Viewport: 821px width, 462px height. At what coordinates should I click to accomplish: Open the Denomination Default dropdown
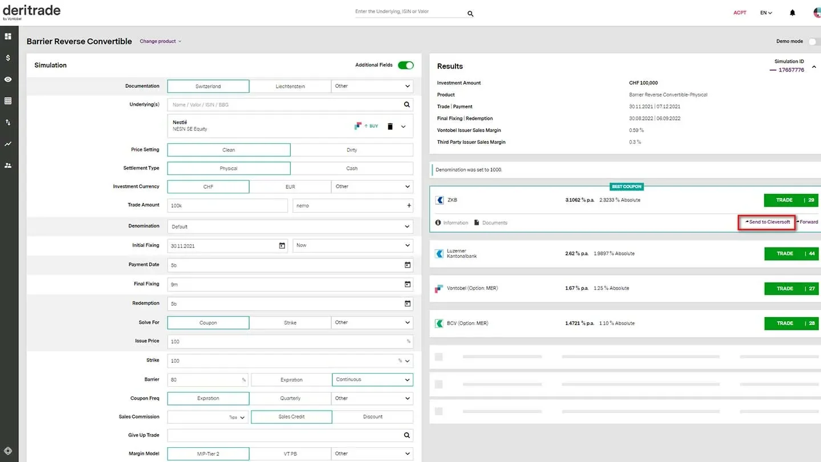click(290, 226)
